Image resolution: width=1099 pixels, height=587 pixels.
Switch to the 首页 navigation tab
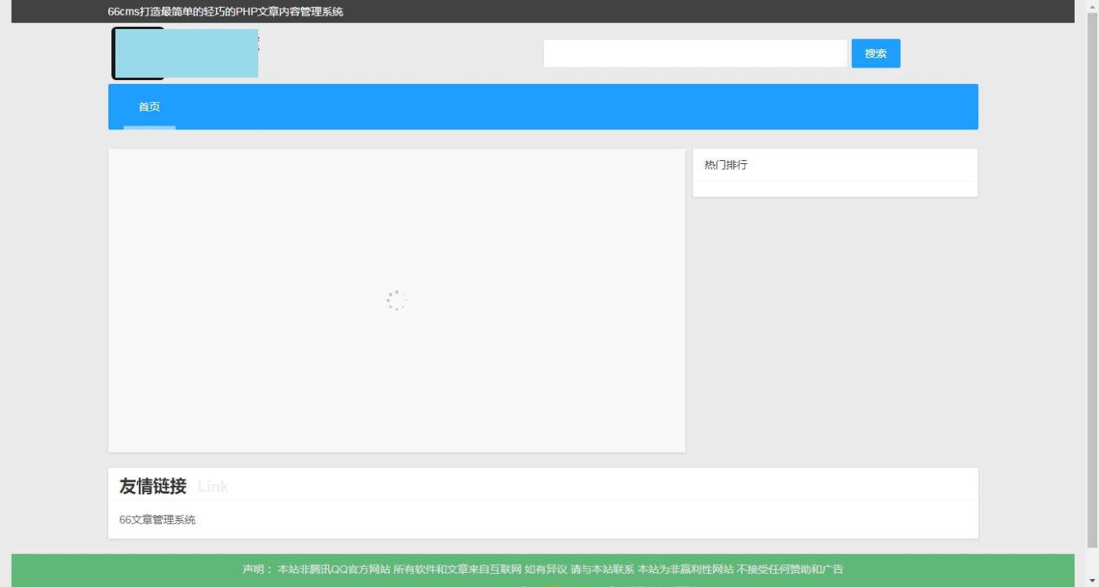click(149, 107)
